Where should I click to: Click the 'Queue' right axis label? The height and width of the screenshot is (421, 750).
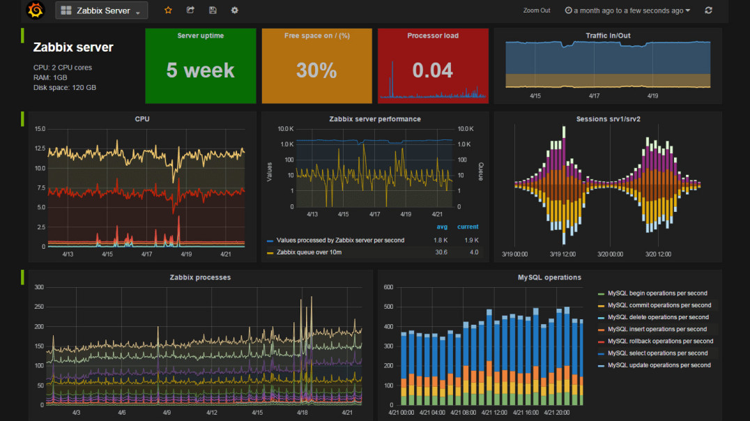[x=481, y=171]
